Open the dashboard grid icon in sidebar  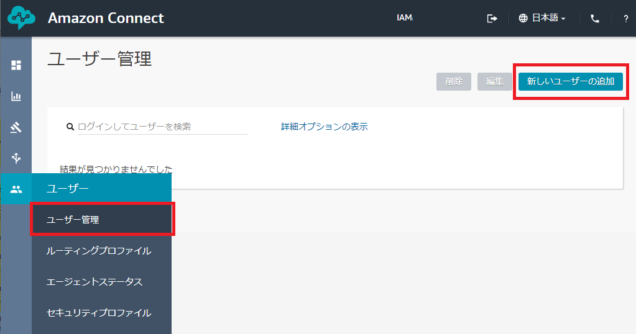coord(16,65)
